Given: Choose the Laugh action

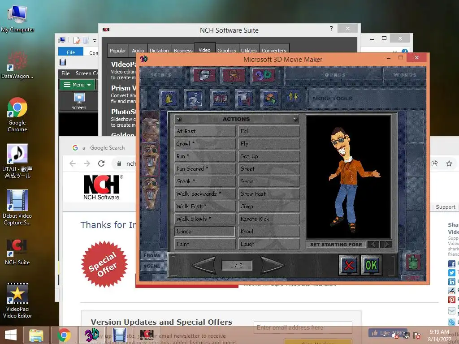Looking at the screenshot, I should coord(269,244).
